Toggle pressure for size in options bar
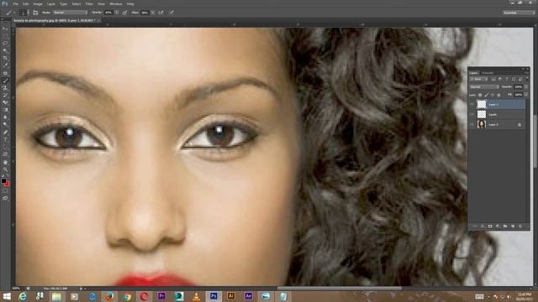 click(x=171, y=13)
